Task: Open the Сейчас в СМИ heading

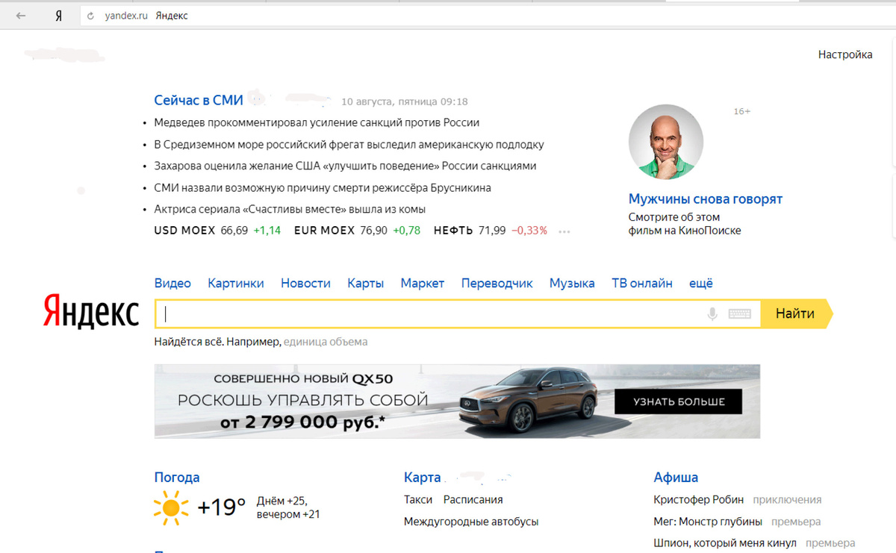Action: (x=197, y=100)
